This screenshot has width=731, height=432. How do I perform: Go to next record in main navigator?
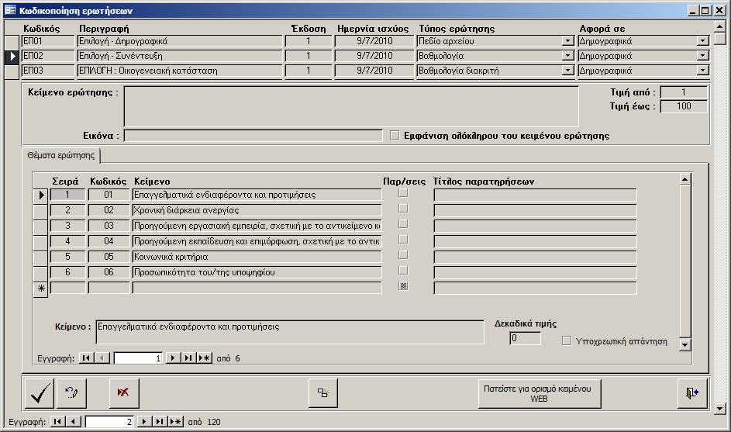tap(144, 422)
